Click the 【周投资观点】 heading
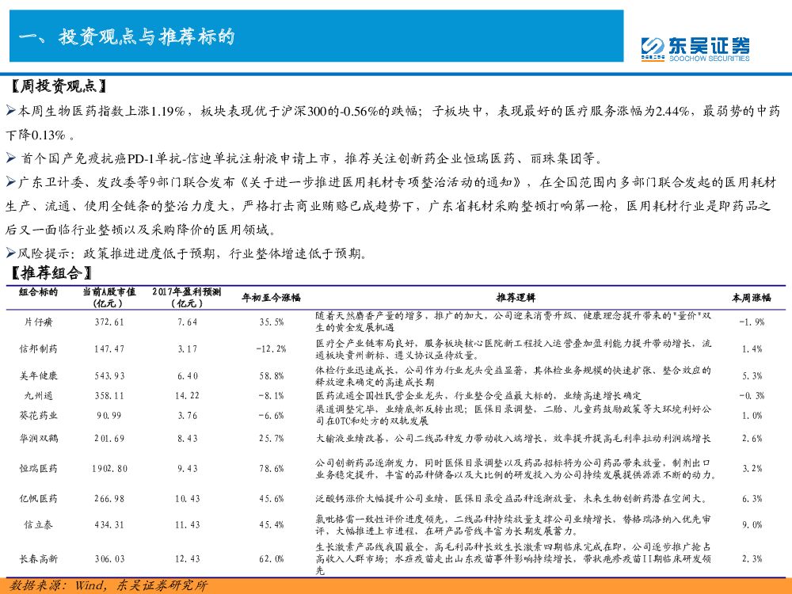 (59, 86)
